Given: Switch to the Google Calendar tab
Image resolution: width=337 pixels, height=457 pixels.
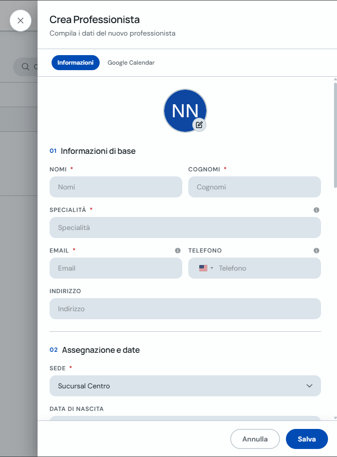Looking at the screenshot, I should [x=131, y=63].
